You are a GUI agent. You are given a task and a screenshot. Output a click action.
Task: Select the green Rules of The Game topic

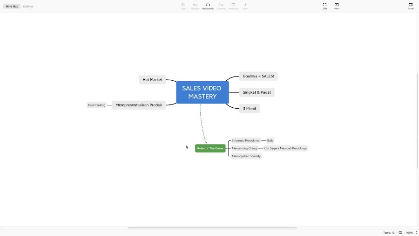point(210,148)
